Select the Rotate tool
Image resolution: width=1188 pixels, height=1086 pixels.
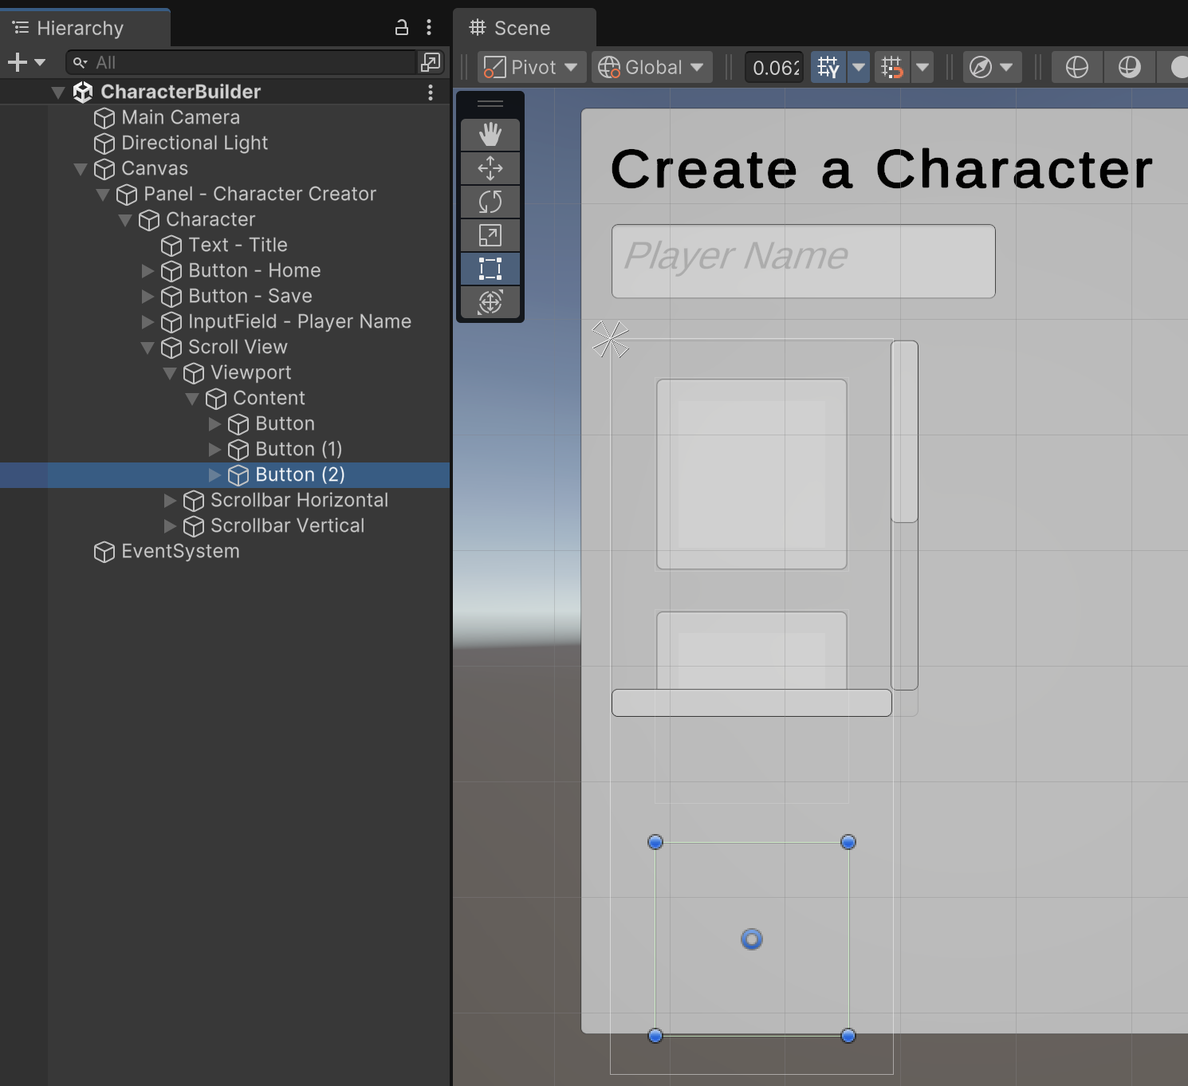point(490,202)
